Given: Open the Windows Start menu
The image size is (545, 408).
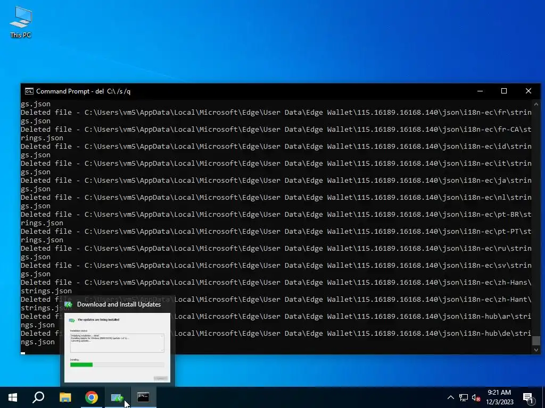Looking at the screenshot, I should pos(13,397).
